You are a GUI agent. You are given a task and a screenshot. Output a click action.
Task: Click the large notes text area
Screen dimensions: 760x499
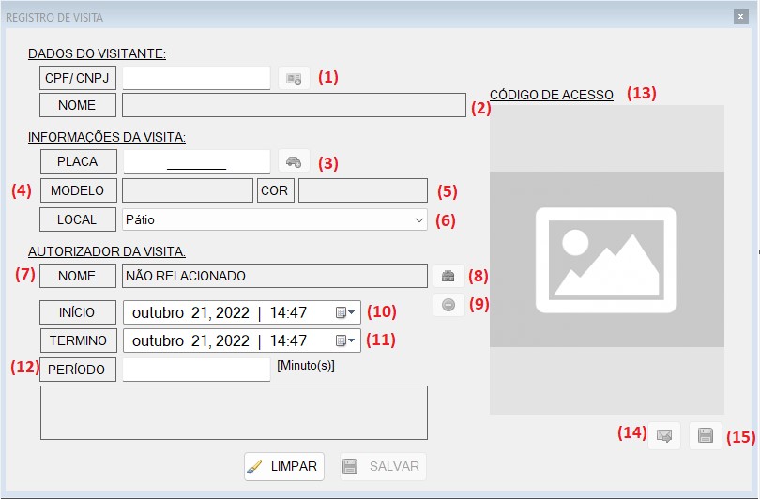(x=234, y=413)
